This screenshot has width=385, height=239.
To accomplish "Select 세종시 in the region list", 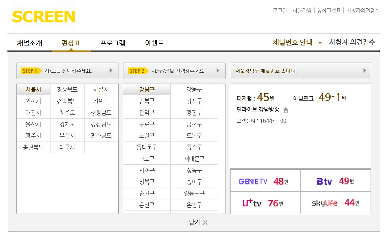I will click(101, 90).
